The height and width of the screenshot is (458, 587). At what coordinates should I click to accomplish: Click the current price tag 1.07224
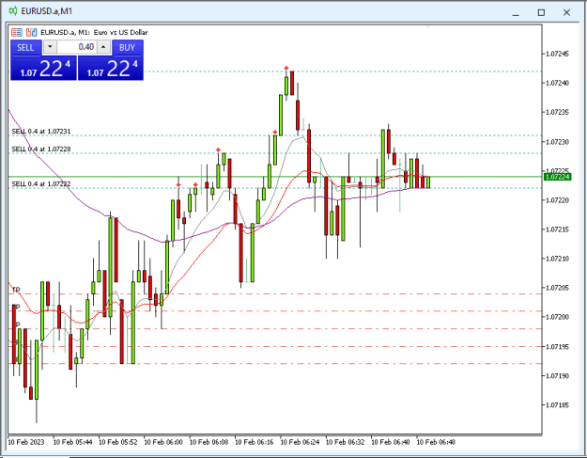[x=557, y=177]
